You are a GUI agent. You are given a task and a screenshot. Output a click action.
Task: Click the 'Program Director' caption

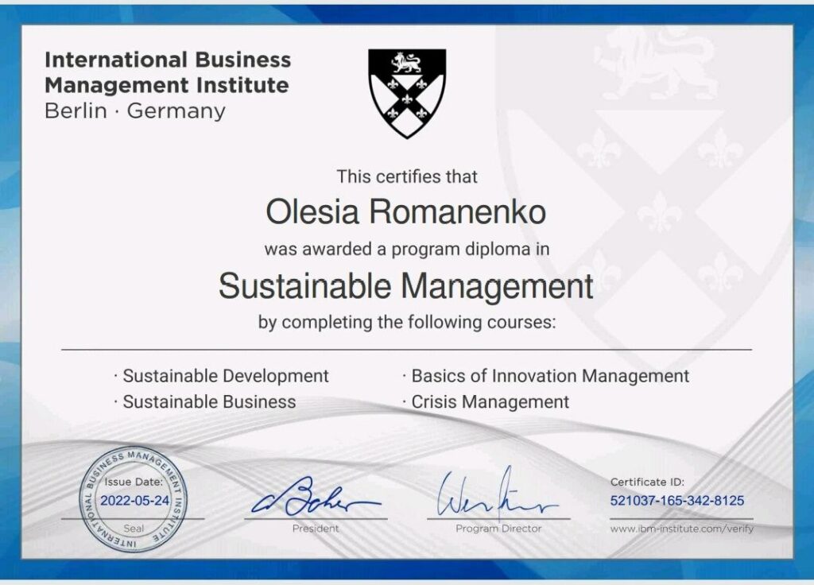pyautogui.click(x=498, y=529)
